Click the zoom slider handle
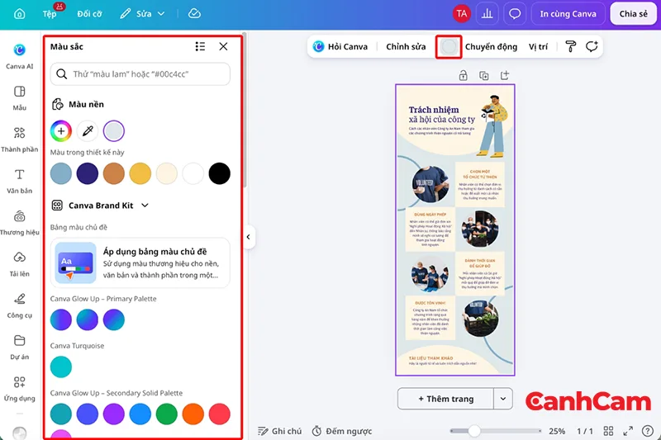Screen dimensions: 661x440 (x=474, y=431)
